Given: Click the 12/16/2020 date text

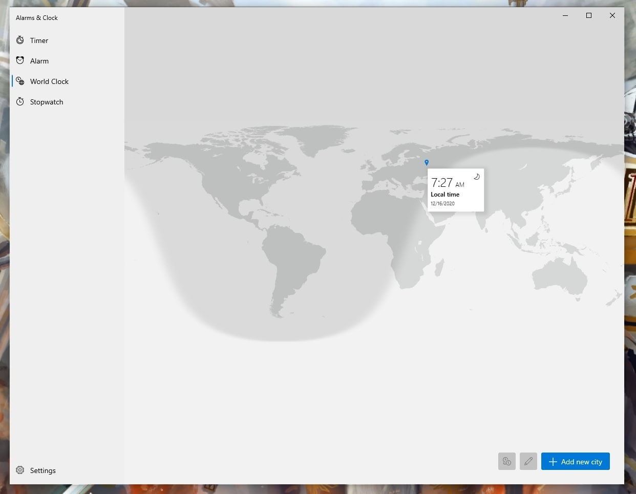Looking at the screenshot, I should point(442,204).
